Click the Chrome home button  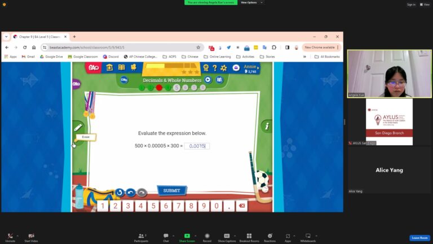point(34,47)
